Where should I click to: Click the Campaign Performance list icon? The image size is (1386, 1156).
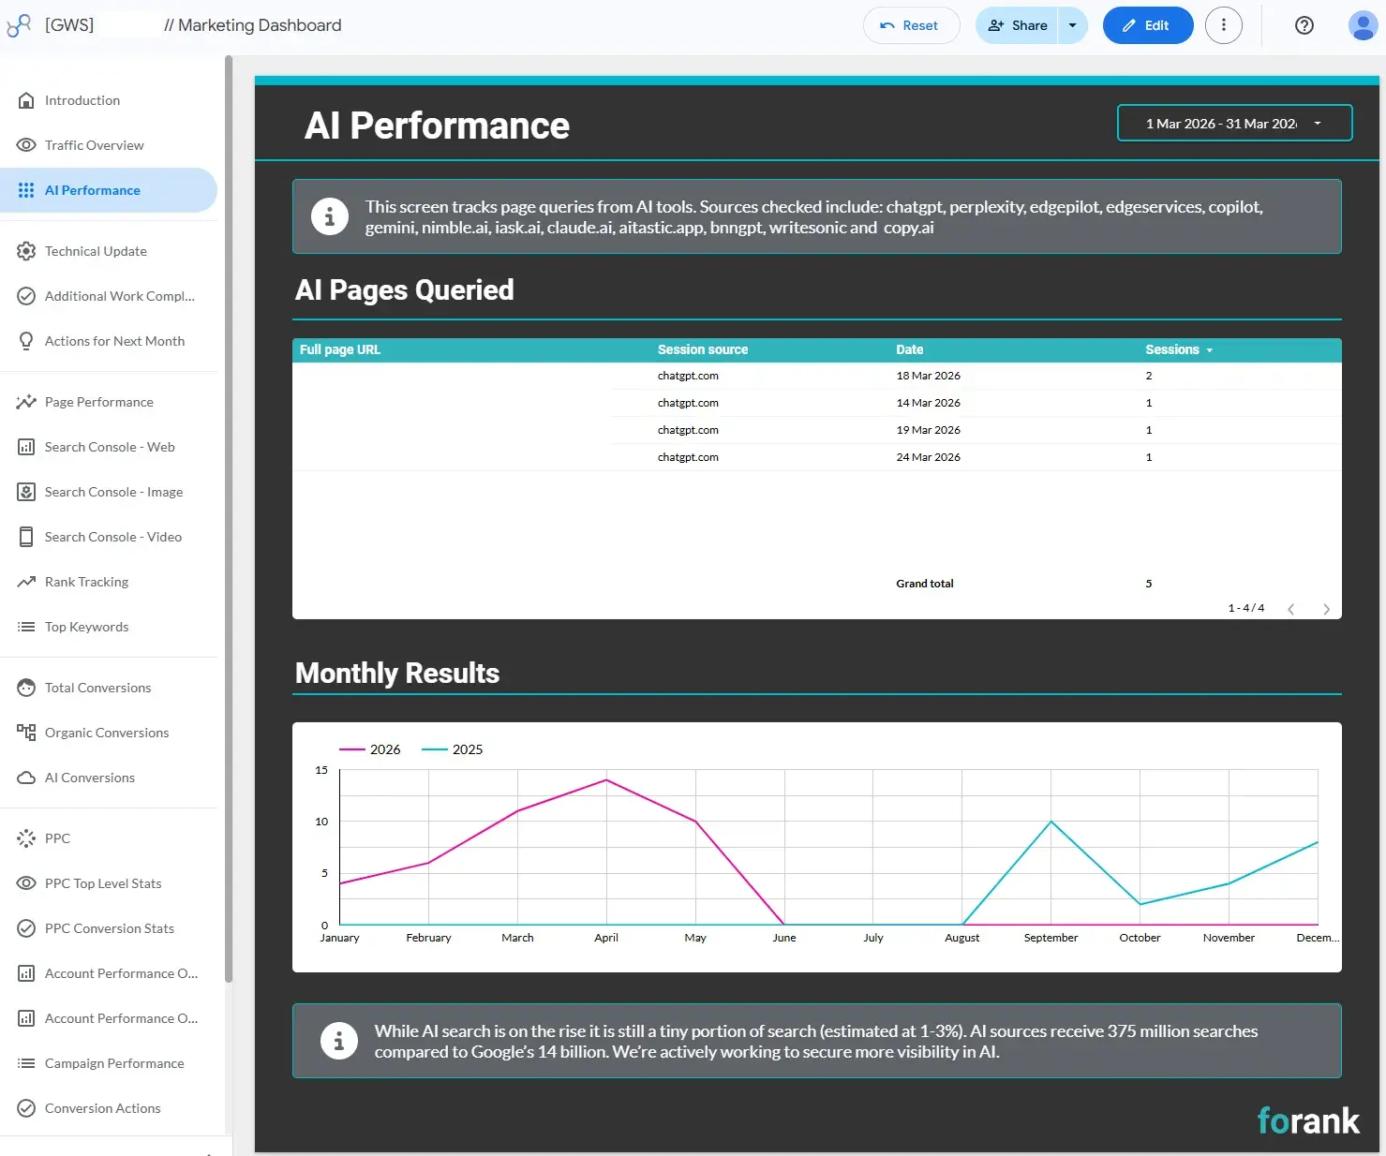(x=26, y=1063)
